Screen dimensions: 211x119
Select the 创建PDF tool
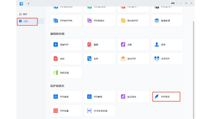(x=66, y=45)
